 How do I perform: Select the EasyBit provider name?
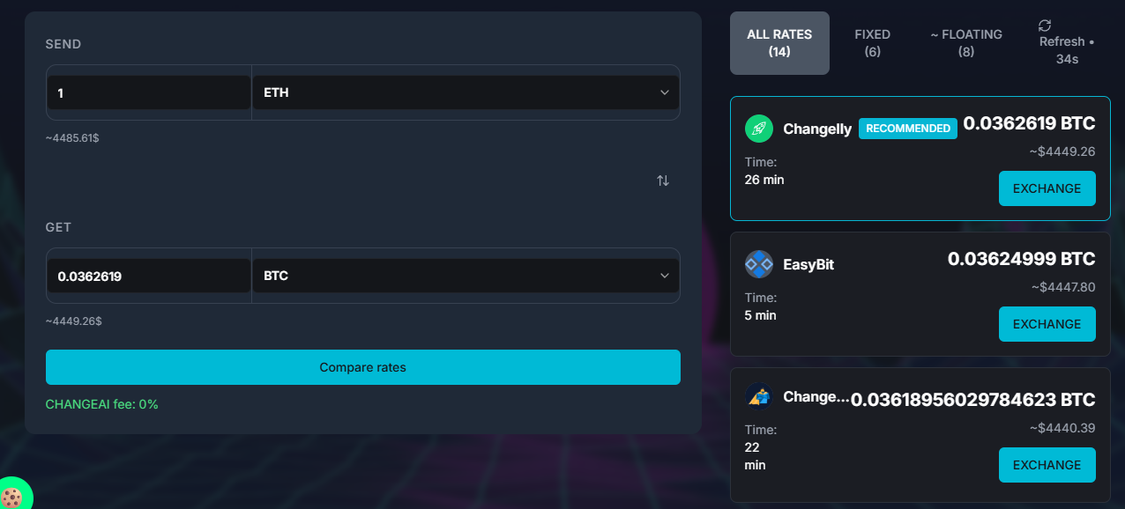tap(808, 264)
